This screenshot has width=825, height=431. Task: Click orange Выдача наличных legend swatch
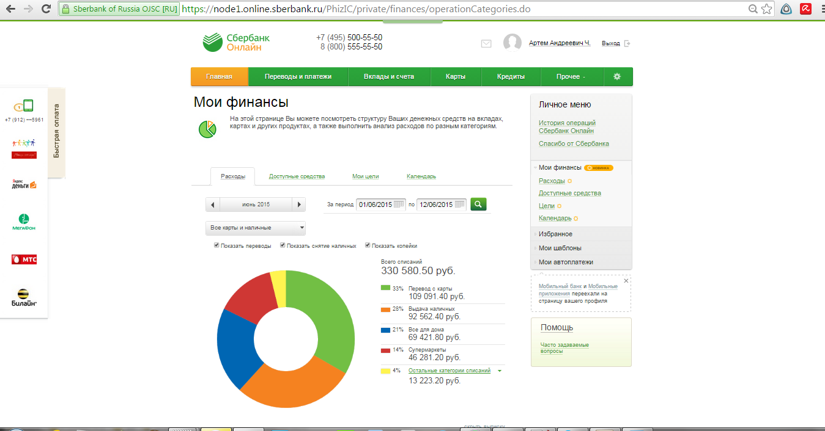pos(385,310)
